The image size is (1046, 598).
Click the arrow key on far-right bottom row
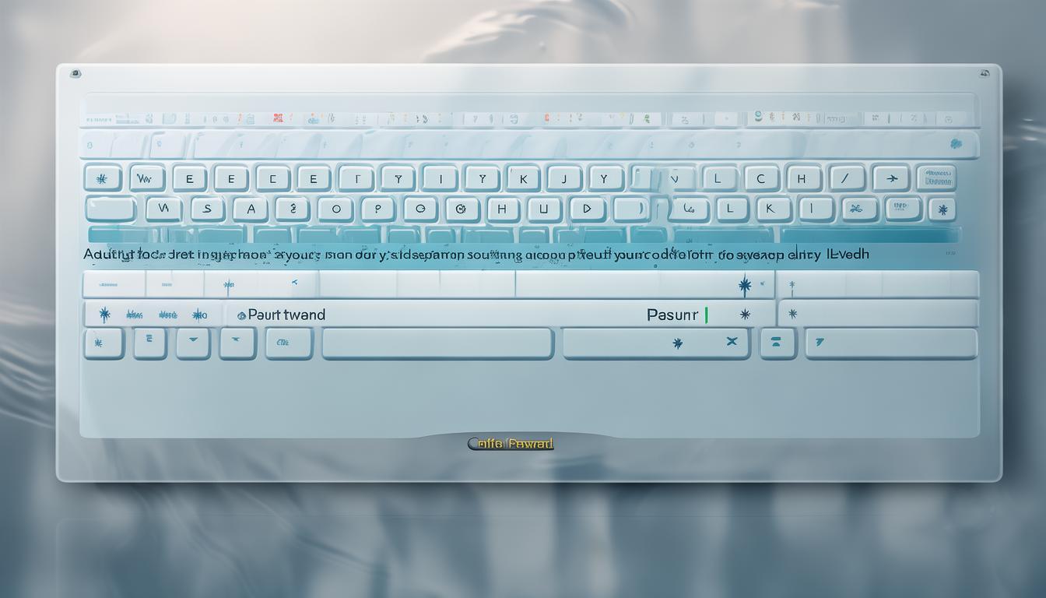pos(890,343)
